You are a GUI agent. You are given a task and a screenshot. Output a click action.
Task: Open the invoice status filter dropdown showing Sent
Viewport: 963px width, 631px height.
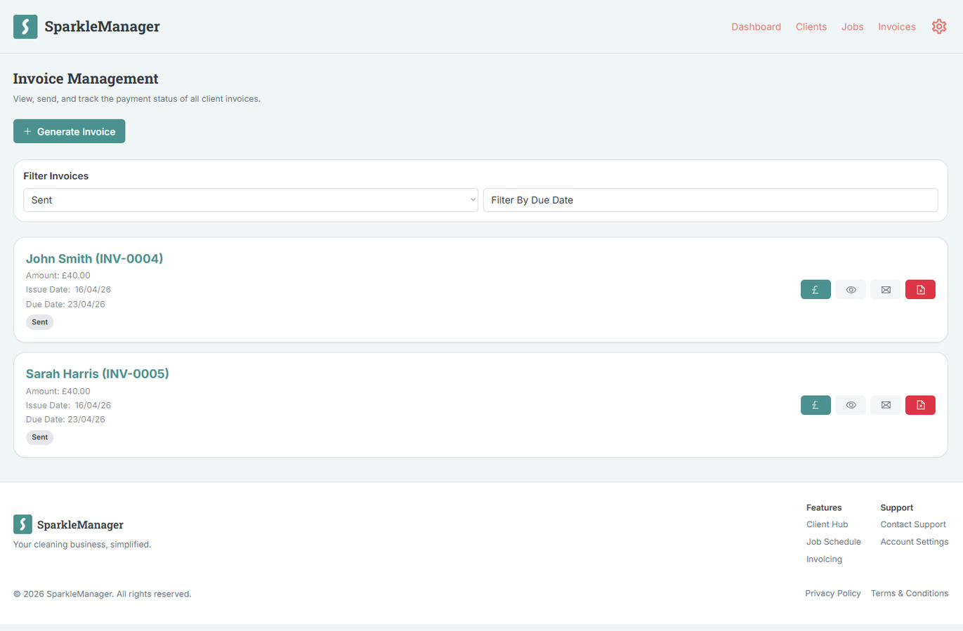pos(251,200)
